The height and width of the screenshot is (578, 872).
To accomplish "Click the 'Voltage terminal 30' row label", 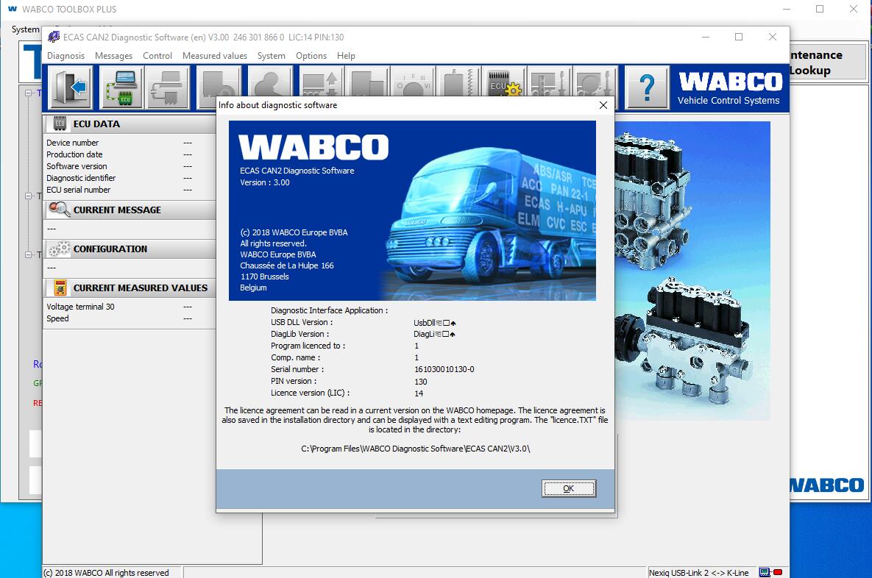I will 80,307.
